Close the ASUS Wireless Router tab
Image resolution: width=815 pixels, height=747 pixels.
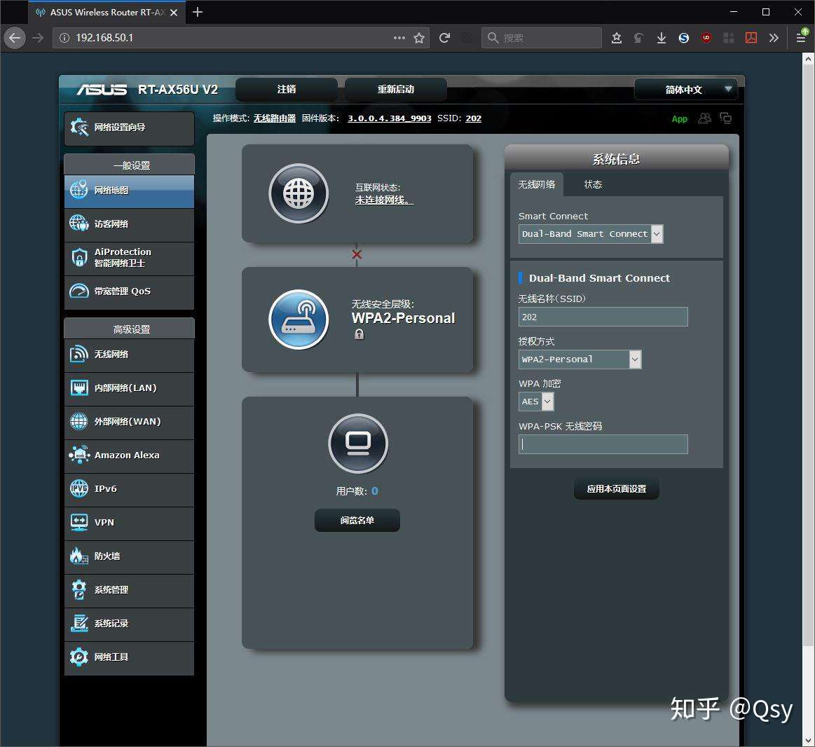pyautogui.click(x=174, y=13)
